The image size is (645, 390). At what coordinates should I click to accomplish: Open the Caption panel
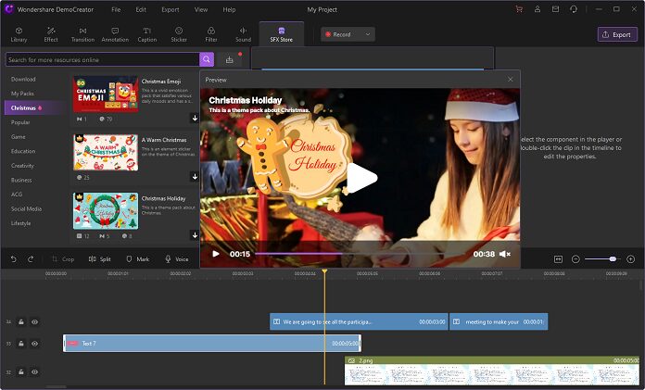(x=146, y=34)
